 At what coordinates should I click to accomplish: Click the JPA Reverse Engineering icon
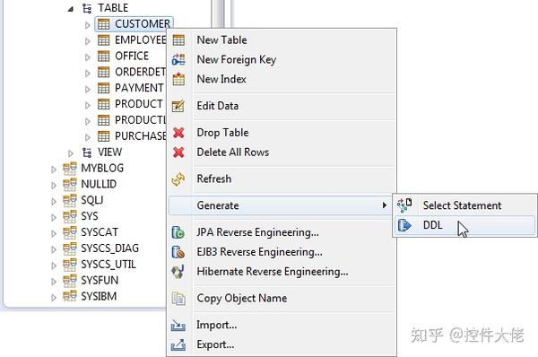tap(178, 232)
